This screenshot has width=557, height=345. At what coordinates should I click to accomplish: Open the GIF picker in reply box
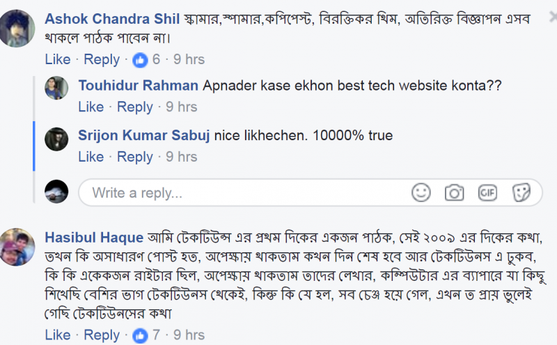click(487, 192)
